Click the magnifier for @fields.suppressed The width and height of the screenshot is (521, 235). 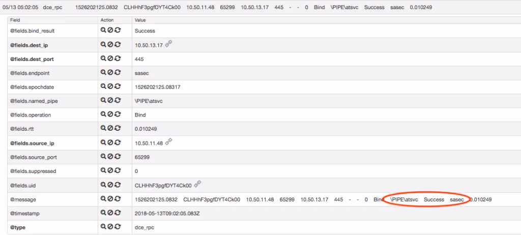click(103, 170)
